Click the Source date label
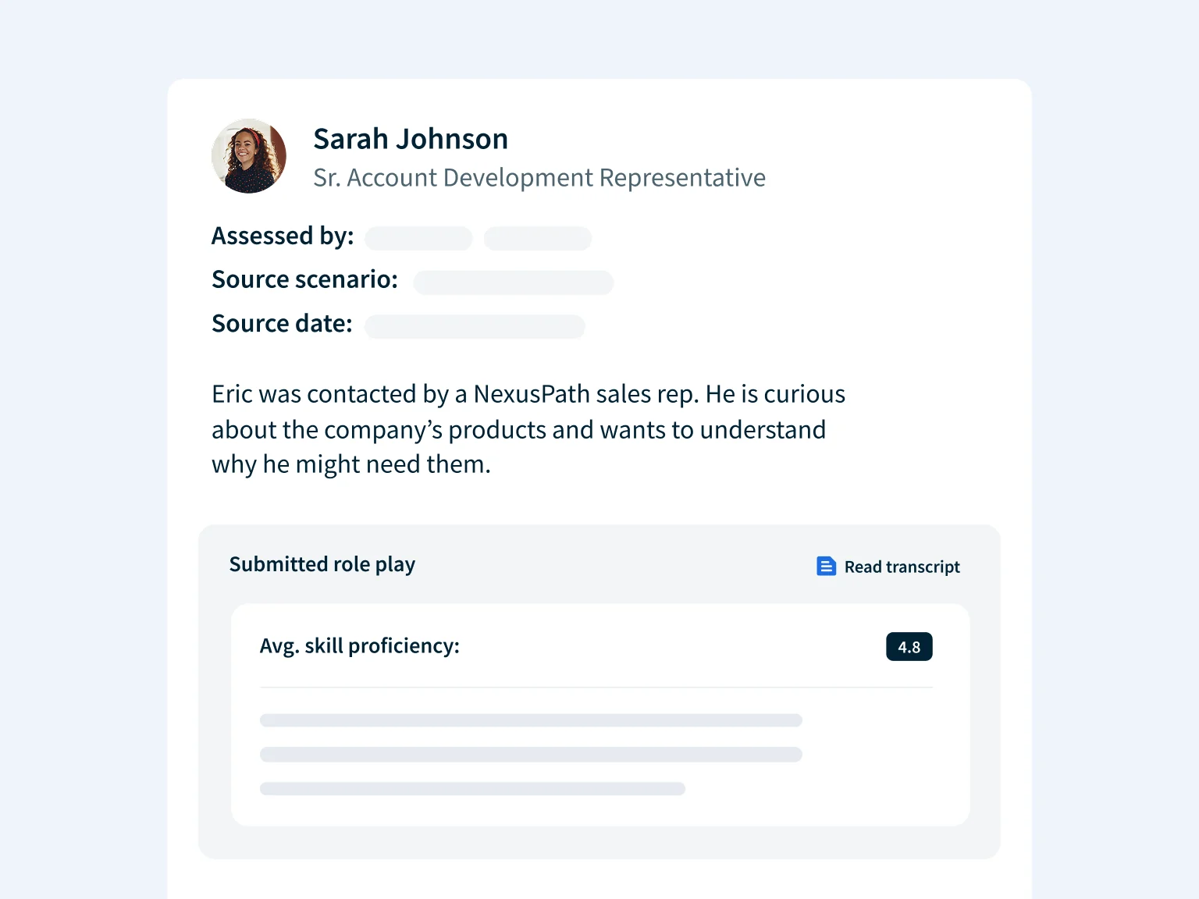This screenshot has width=1199, height=899. tap(282, 324)
